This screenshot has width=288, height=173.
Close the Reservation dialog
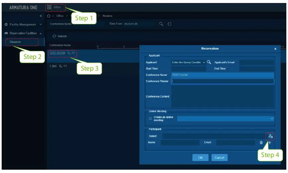coord(275,49)
